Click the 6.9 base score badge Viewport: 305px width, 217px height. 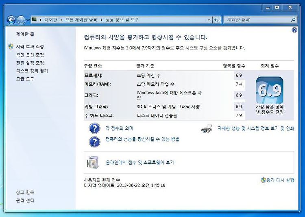pos(270,90)
